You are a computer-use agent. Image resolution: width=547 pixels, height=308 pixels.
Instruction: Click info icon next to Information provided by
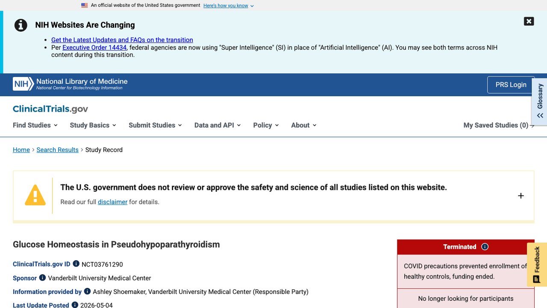[87, 291]
